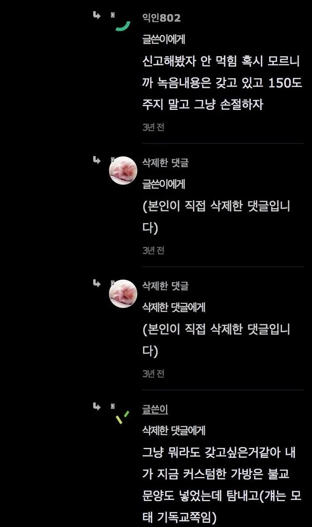Open the underlined 글쓴이 username link
312x527 pixels.
point(155,409)
